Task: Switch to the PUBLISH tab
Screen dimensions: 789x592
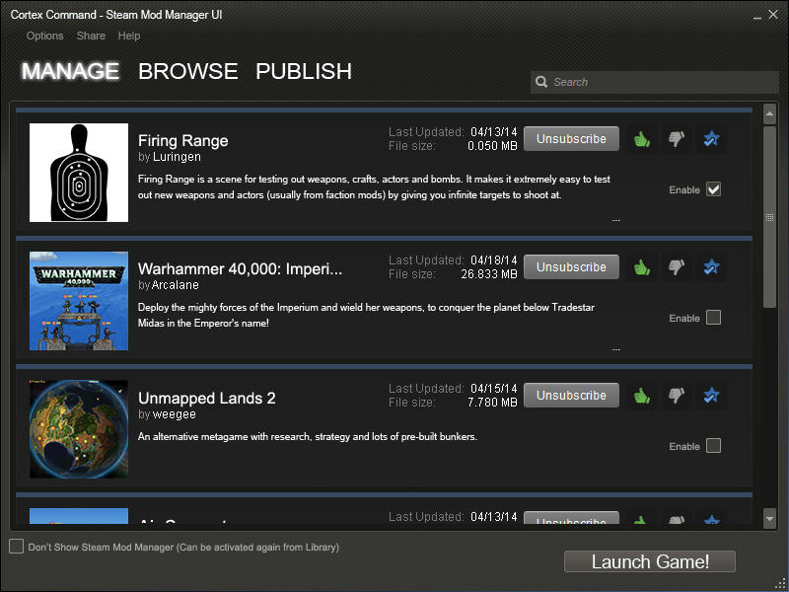Action: [304, 71]
